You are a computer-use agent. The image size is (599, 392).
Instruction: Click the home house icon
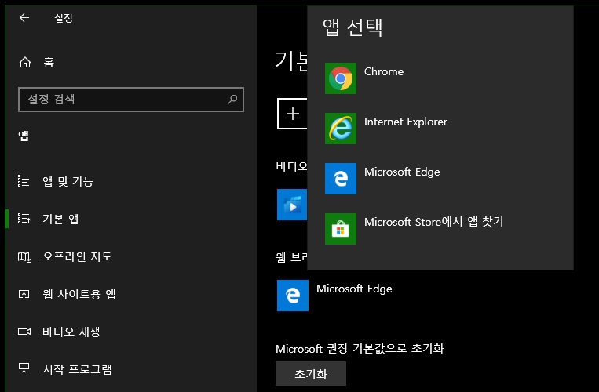click(25, 62)
